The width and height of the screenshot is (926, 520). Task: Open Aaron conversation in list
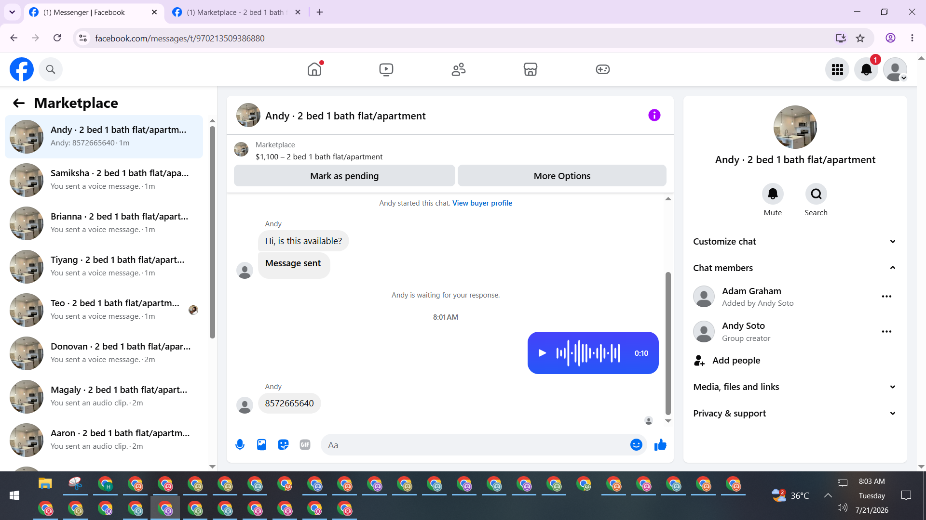[x=104, y=440]
